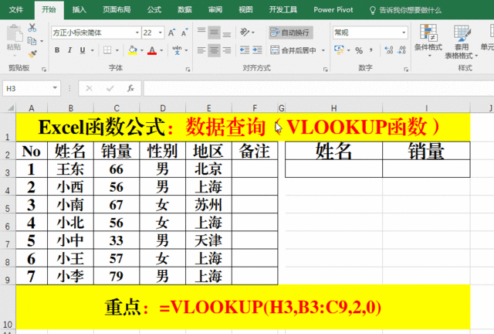This screenshot has width=494, height=334.
Task: Apply yellow fill color bucket
Action: pos(133,50)
